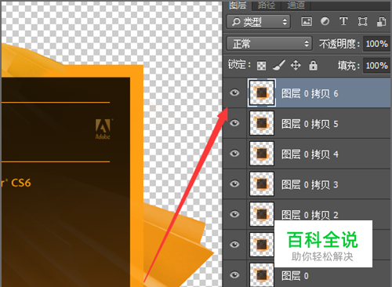392x287 pixels.
Task: Select layer name 图层 0 拷贝 3
Action: tap(310, 185)
